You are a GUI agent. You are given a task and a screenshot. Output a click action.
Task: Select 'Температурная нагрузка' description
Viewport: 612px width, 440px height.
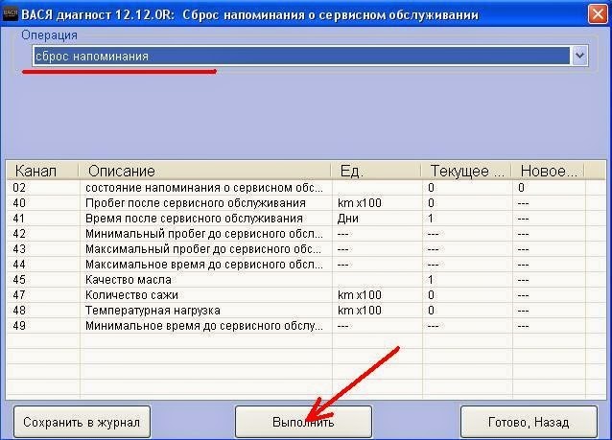point(153,310)
